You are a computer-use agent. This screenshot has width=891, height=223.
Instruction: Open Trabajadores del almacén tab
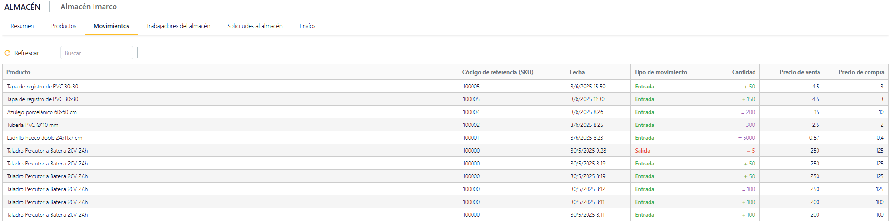(178, 26)
